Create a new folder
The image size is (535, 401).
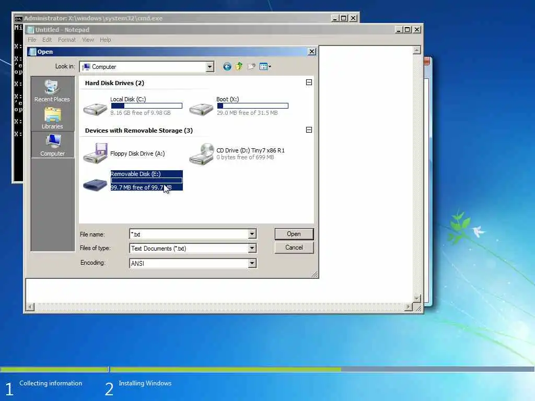251,66
